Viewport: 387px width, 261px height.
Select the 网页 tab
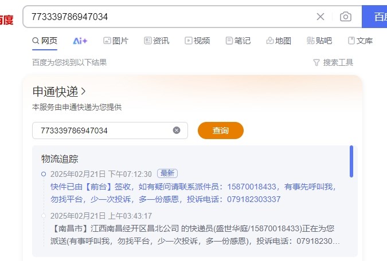coord(45,41)
